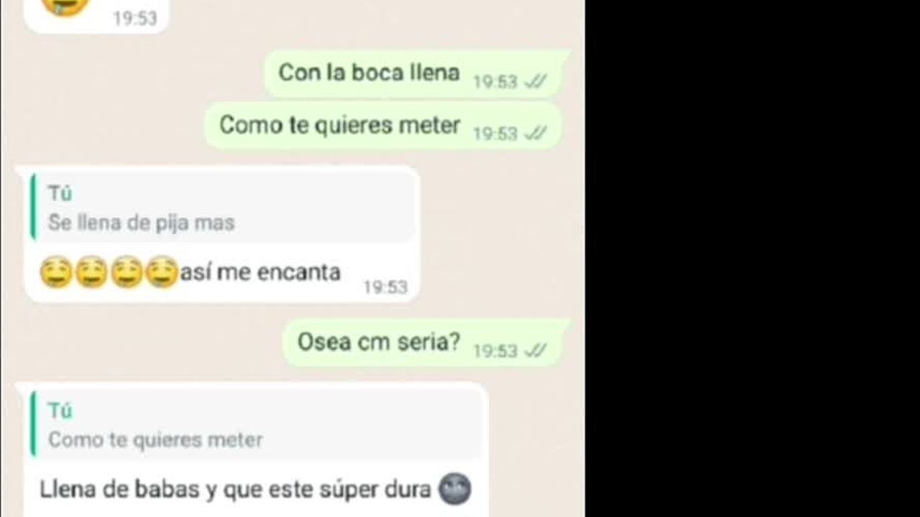Select the first smiling emoji before 'así me encanta'
Image resolution: width=920 pixels, height=517 pixels.
[x=56, y=273]
